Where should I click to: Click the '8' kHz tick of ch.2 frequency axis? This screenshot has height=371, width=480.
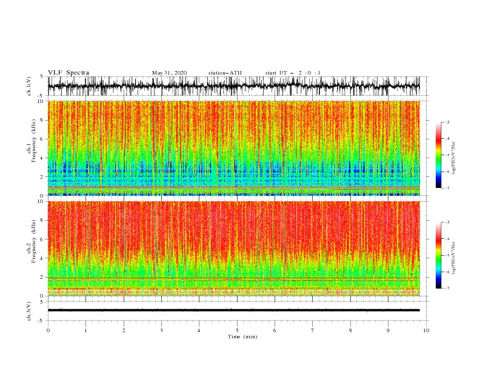click(42, 221)
